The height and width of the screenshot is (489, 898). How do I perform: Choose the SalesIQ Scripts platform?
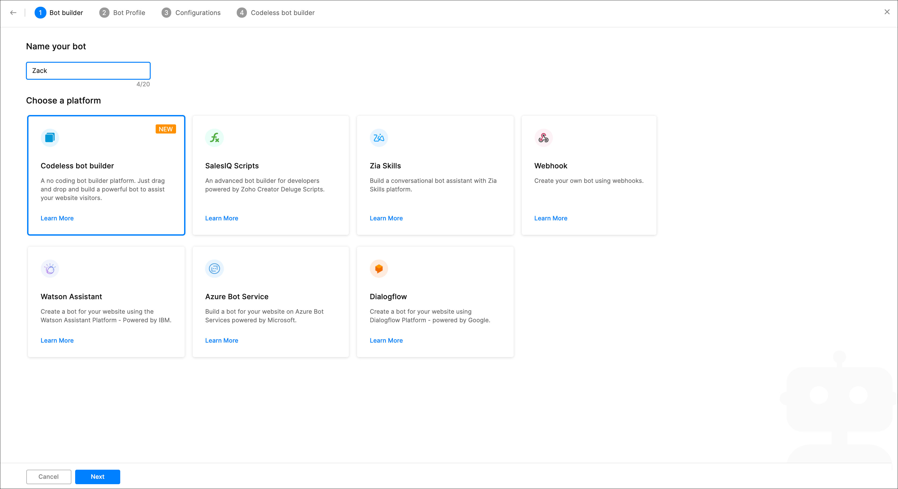pyautogui.click(x=271, y=175)
